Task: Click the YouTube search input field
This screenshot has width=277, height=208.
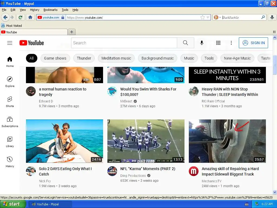Action: pos(124,43)
